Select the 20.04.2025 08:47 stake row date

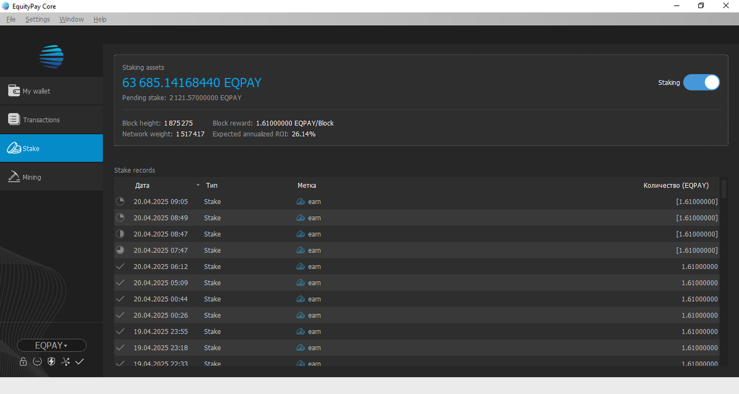pos(161,234)
